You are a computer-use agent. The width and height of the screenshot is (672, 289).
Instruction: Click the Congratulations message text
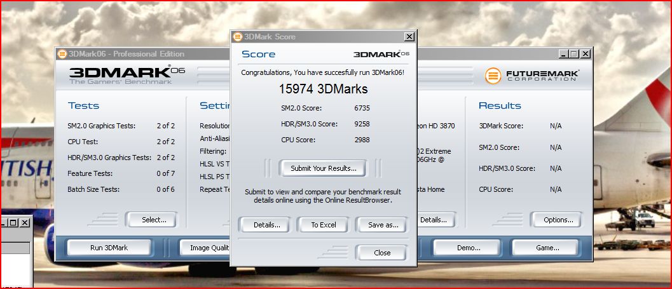(x=323, y=72)
